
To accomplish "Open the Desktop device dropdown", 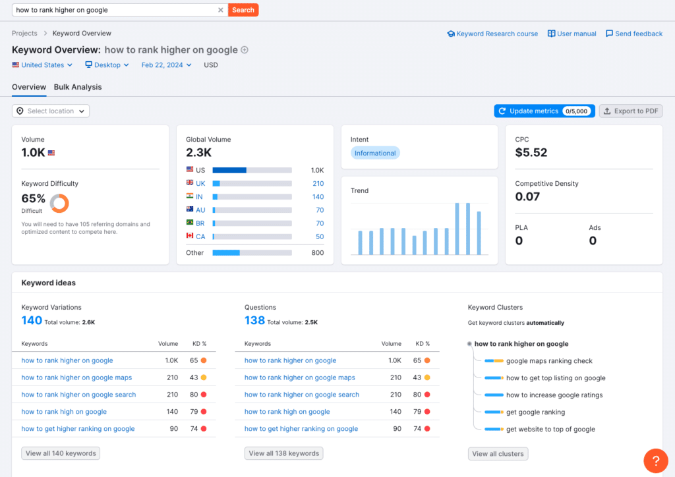I will pyautogui.click(x=107, y=65).
